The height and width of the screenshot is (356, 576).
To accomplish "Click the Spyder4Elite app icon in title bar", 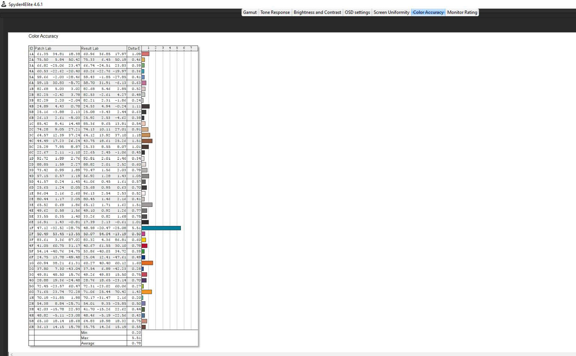I will click(4, 4).
